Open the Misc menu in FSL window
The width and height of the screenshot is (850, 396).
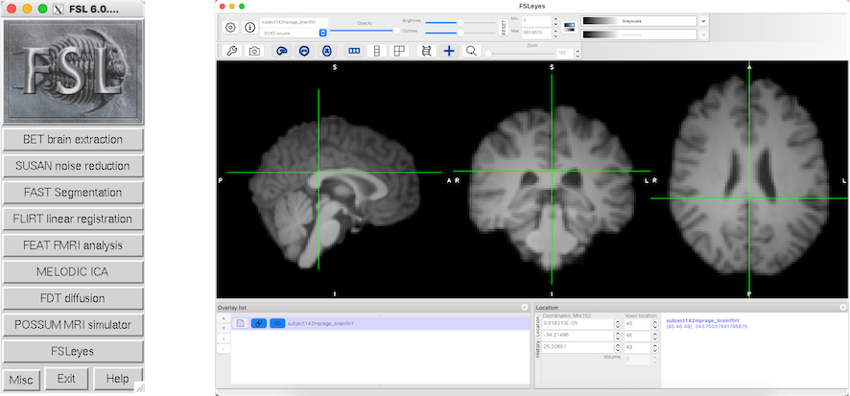(22, 380)
